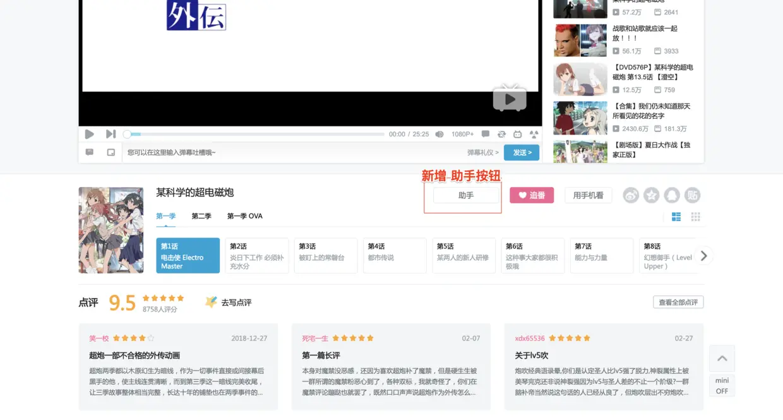The image size is (783, 420).
Task: Skip to next episode via next icon
Action: 111,134
